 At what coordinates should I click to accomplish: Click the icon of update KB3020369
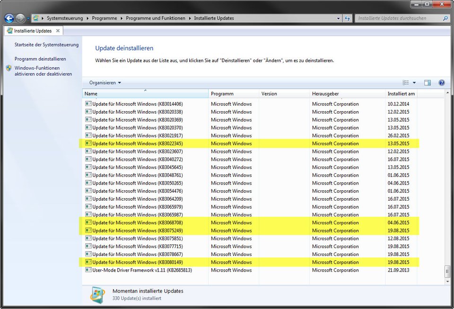click(88, 120)
